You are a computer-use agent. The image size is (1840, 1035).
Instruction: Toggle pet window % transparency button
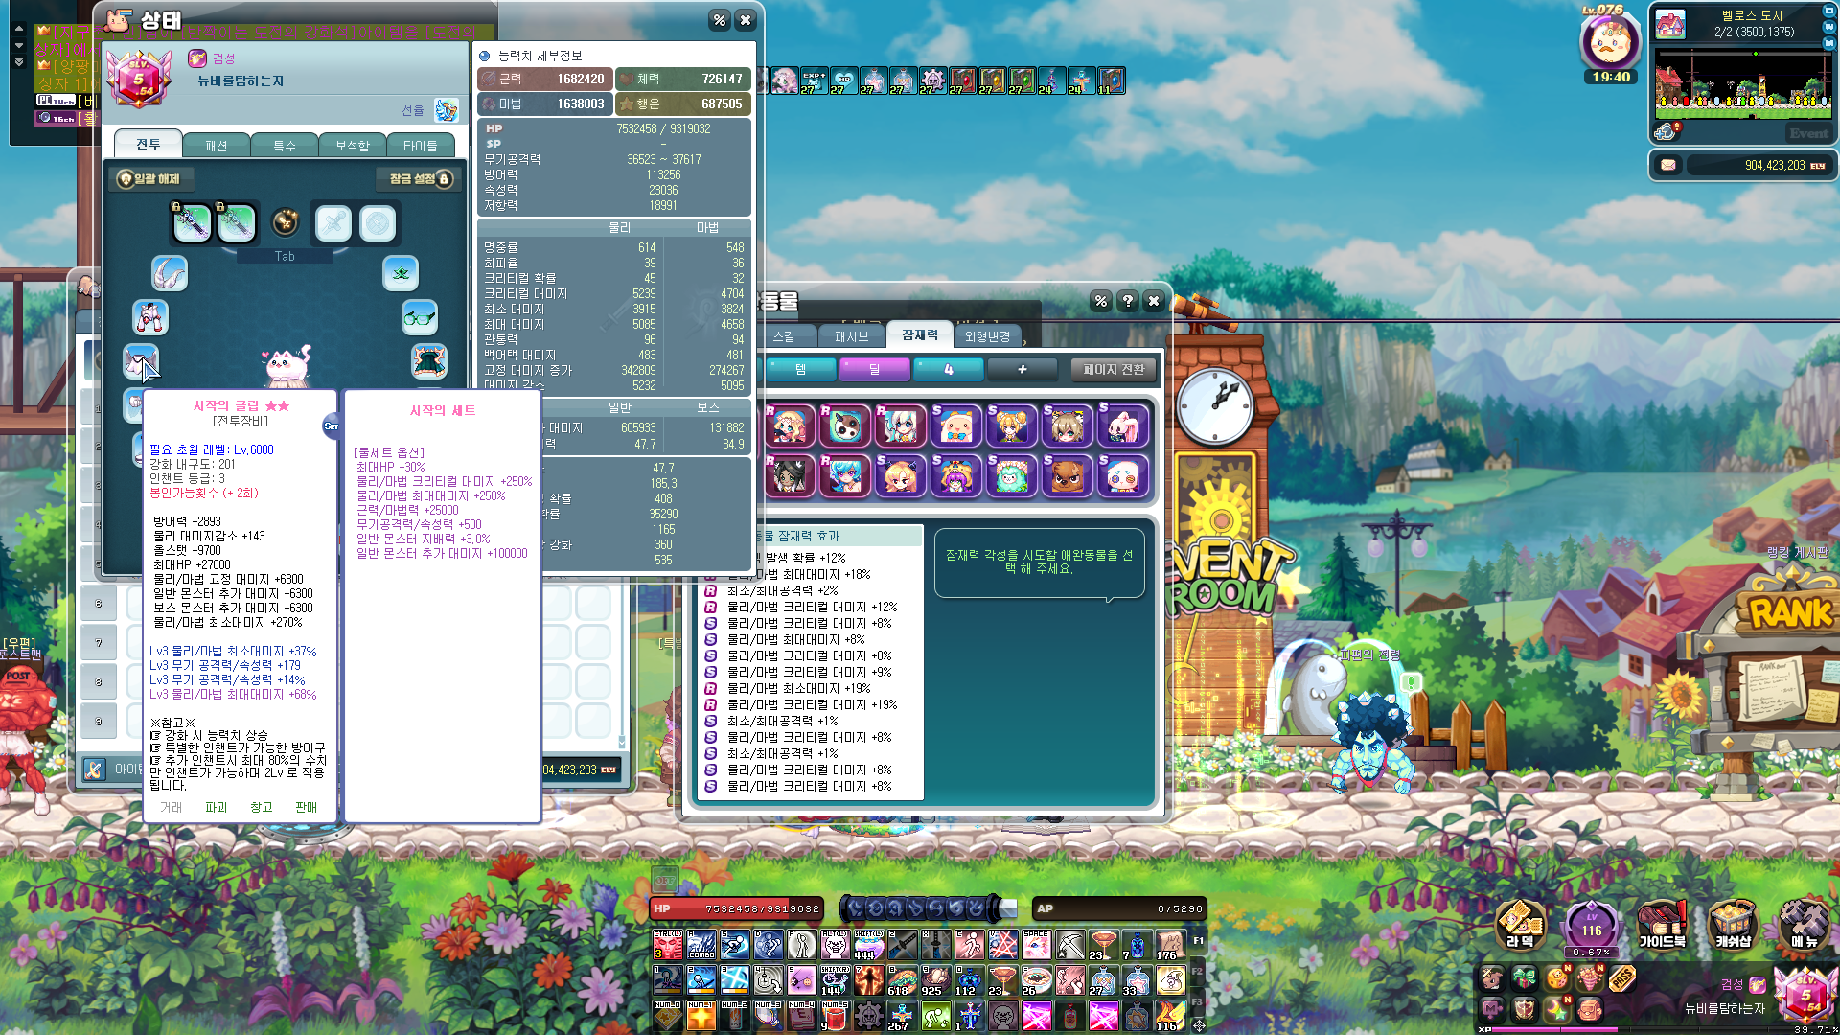pyautogui.click(x=1100, y=301)
